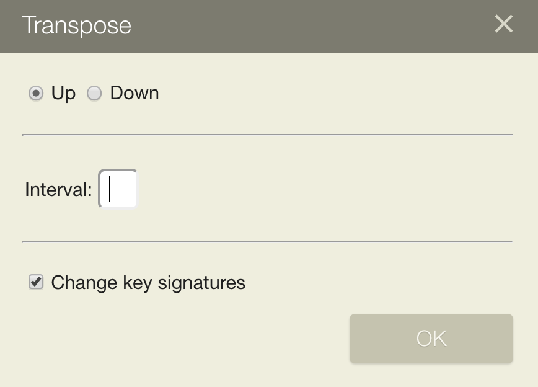Click the "Change key signatures" label text

(148, 283)
